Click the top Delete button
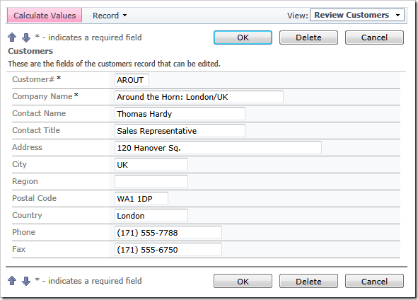 [308, 37]
